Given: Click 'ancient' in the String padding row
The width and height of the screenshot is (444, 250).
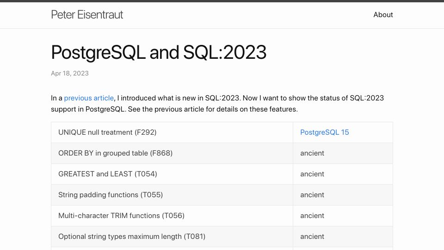Looking at the screenshot, I should coord(312,195).
